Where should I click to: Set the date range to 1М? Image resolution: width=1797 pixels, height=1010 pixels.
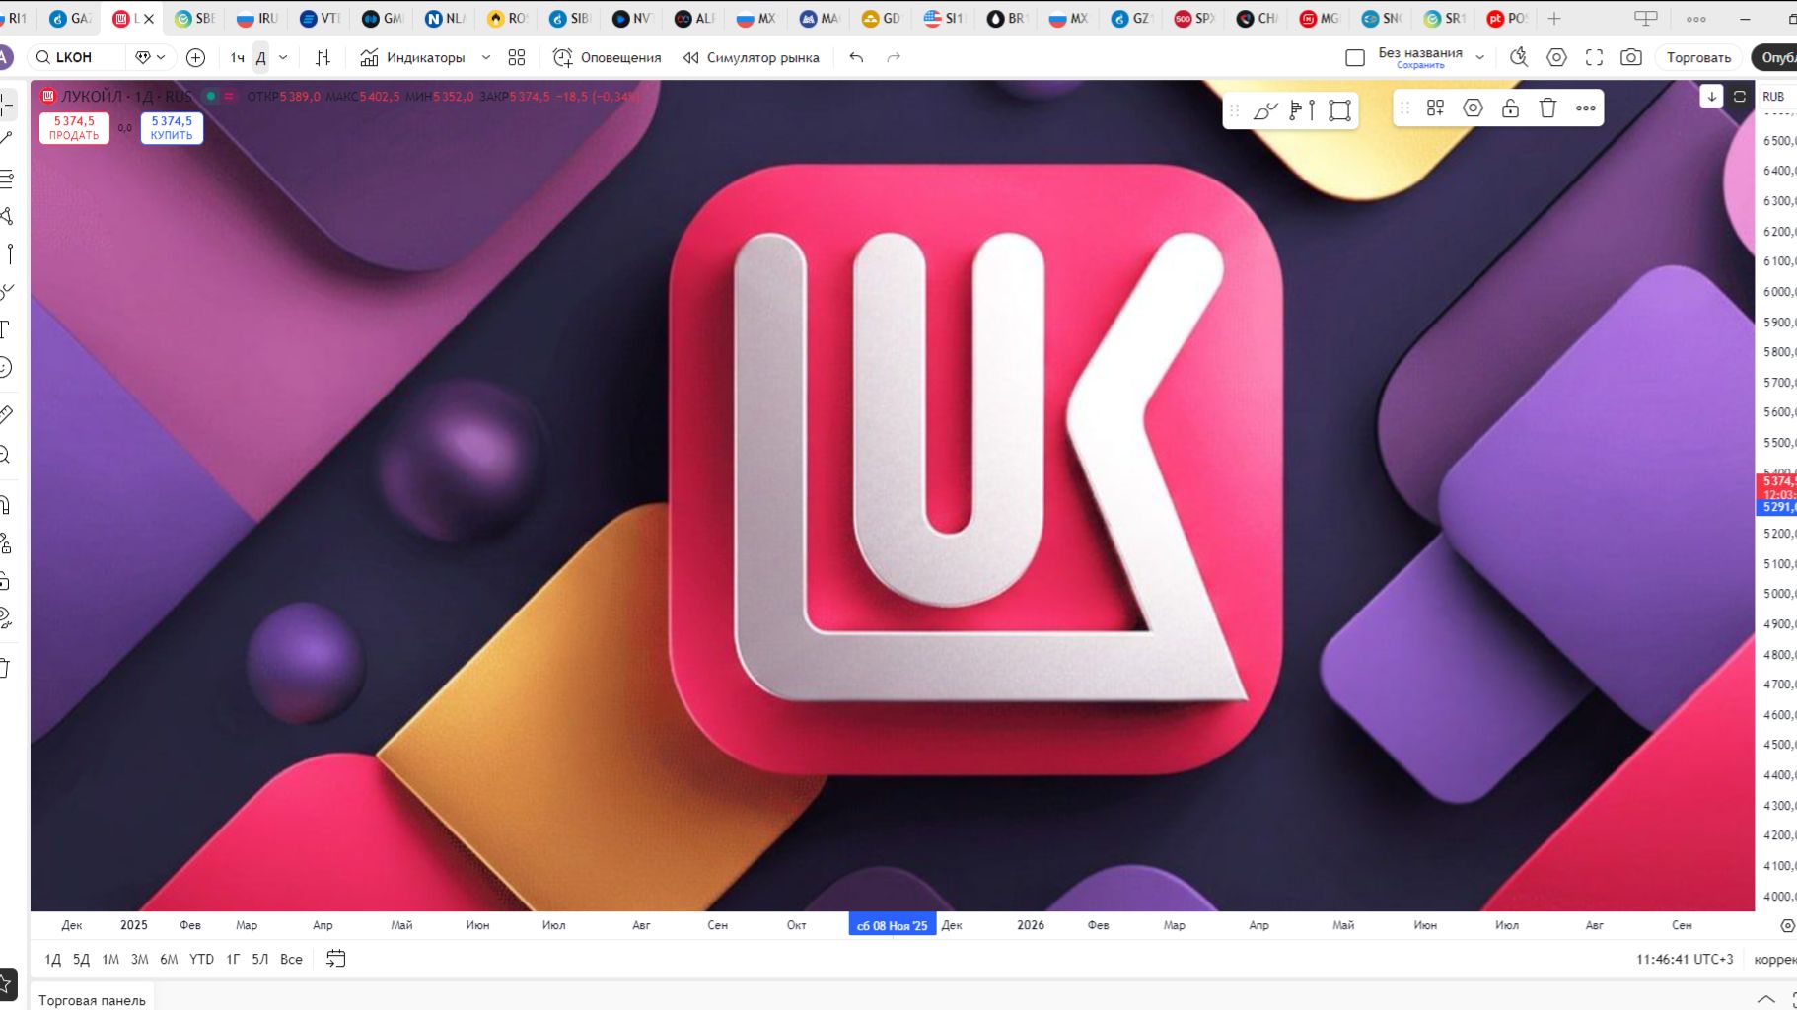(x=110, y=959)
